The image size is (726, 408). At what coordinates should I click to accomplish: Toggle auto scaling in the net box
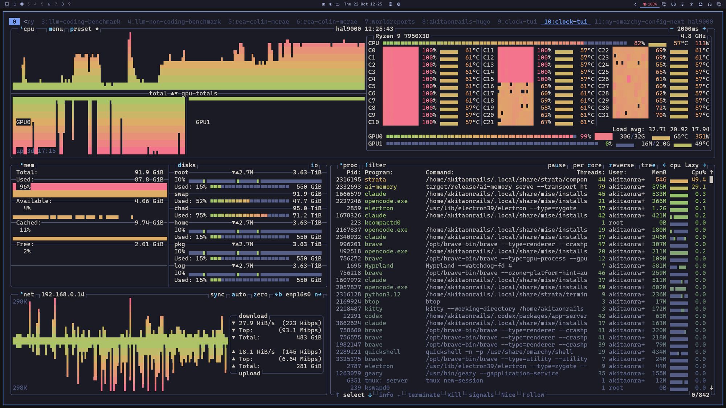coord(239,294)
